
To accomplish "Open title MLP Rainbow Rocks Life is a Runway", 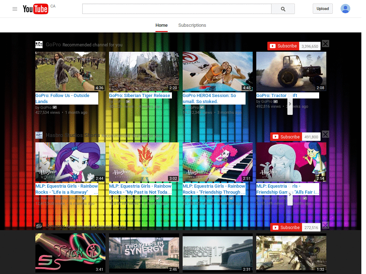I will (x=67, y=189).
